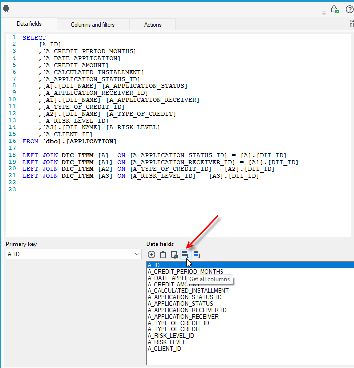Click [A_RISK_LEVEL_ID] on line 13 of the query
Viewport: 354px width, 368px height.
(x=76, y=121)
